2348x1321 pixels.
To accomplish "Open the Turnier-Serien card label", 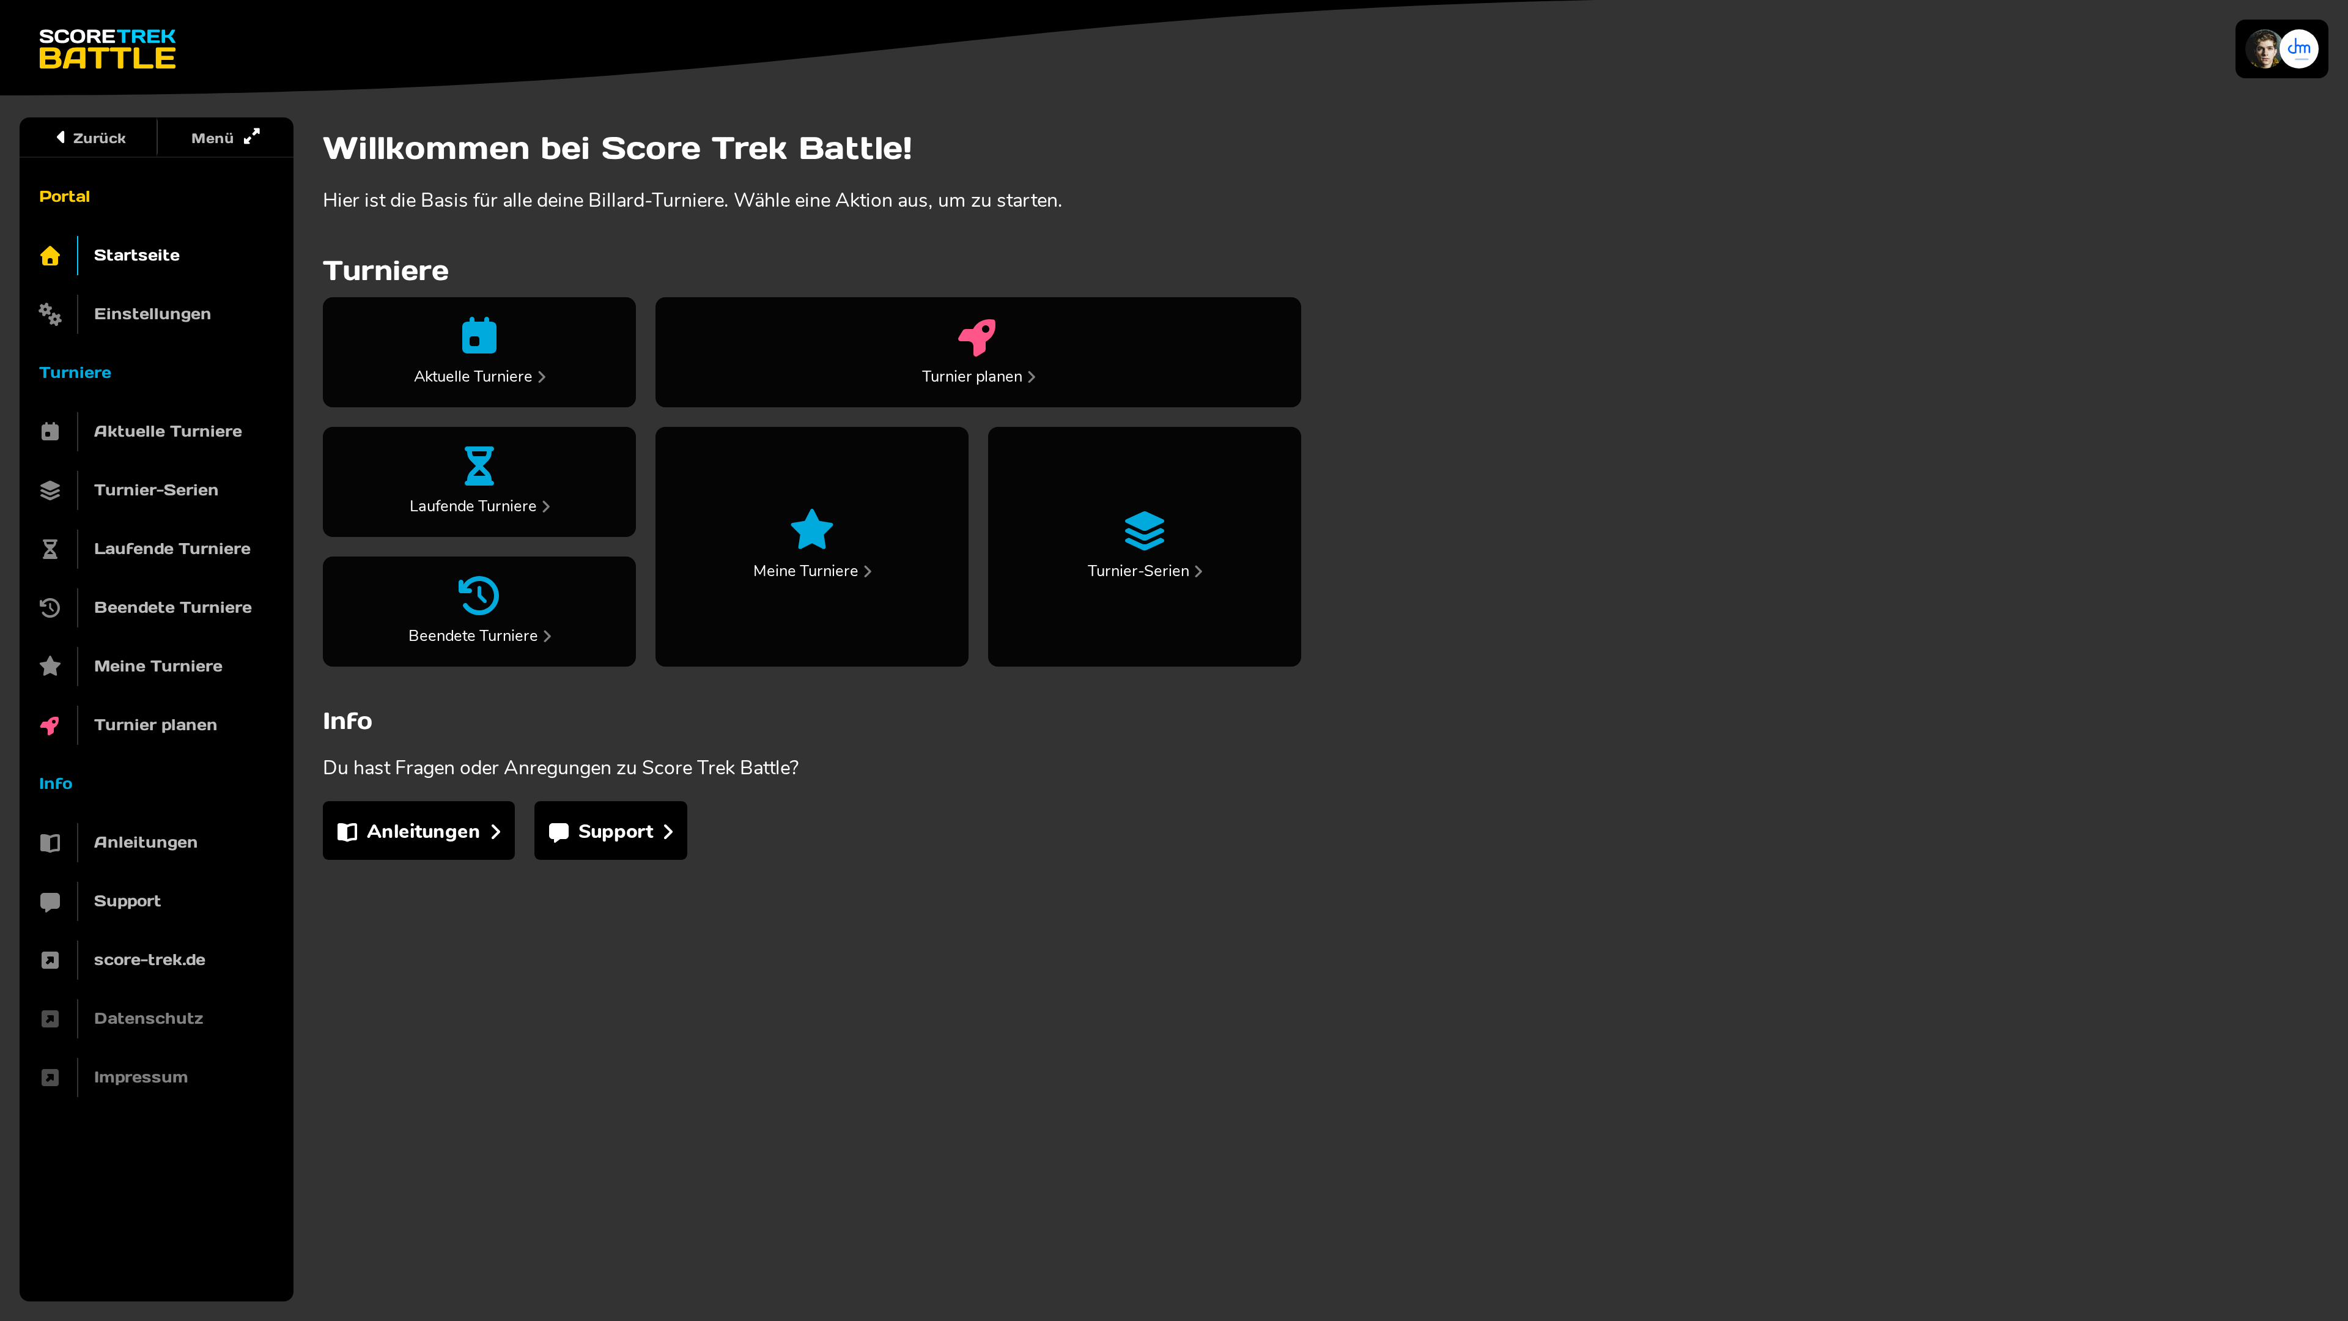I will [x=1137, y=571].
